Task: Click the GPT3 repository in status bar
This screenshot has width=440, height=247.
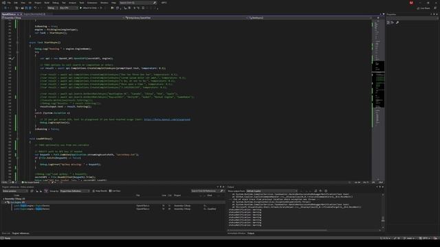Action: click(x=424, y=238)
